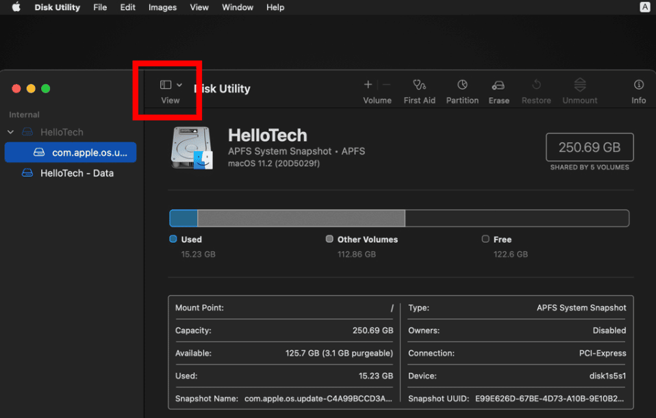Click the input source A icon
Screen dimensions: 656x418
(645, 7)
